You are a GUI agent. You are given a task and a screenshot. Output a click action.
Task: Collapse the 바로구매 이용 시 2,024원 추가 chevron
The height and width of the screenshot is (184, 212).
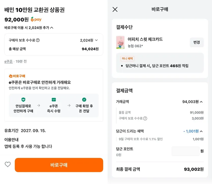[52, 28]
